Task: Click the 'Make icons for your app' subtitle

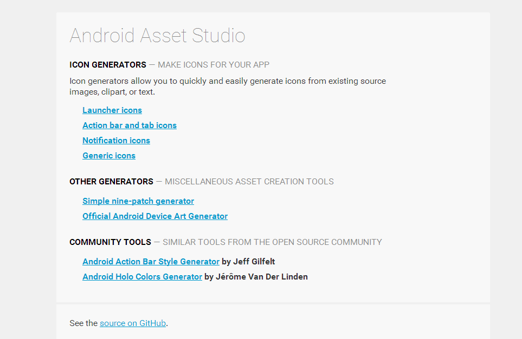Action: pyautogui.click(x=214, y=65)
